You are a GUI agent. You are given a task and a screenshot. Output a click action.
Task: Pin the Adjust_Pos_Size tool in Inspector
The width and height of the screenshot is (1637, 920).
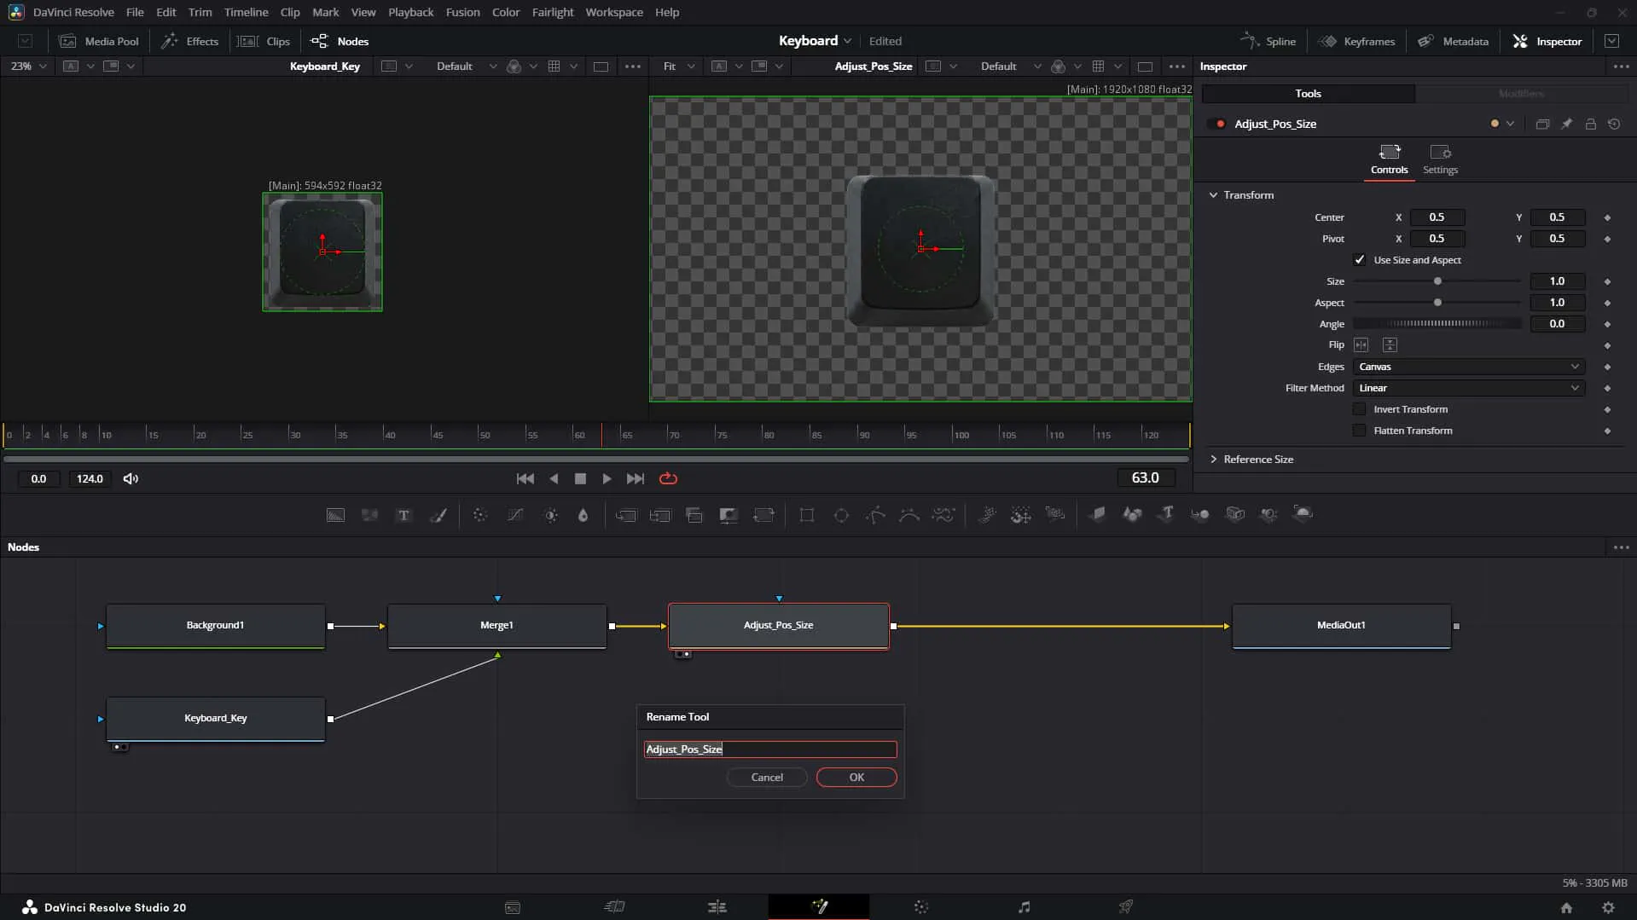click(x=1566, y=124)
